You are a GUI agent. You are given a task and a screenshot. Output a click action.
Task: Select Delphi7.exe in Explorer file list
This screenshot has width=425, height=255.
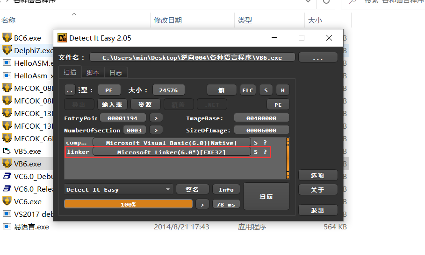click(x=34, y=50)
